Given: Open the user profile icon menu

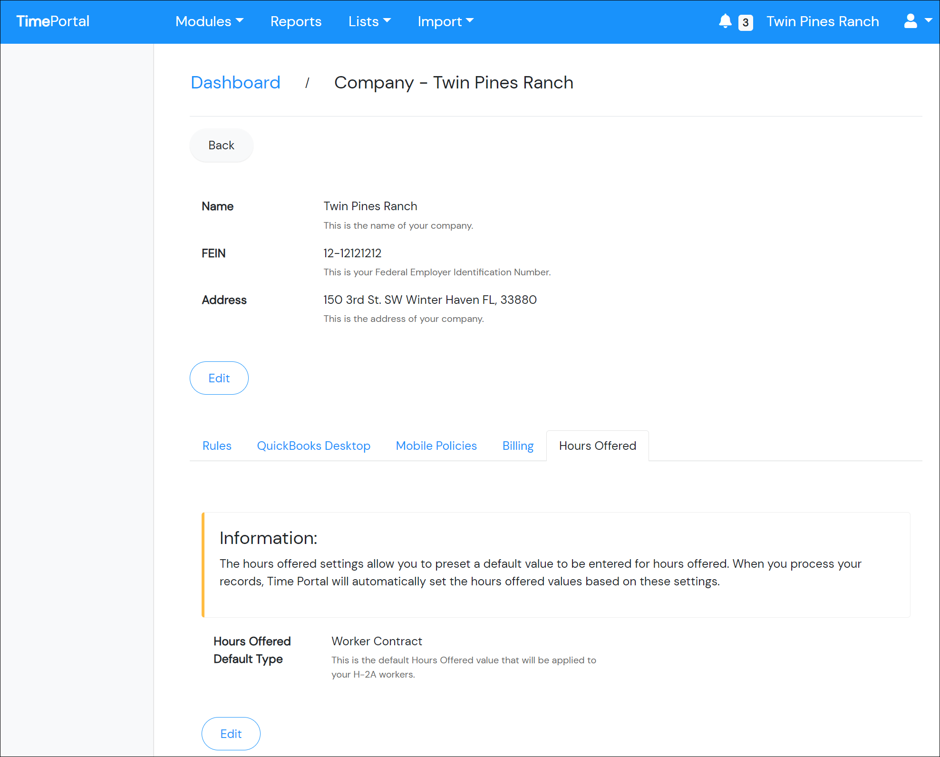Looking at the screenshot, I should 918,21.
